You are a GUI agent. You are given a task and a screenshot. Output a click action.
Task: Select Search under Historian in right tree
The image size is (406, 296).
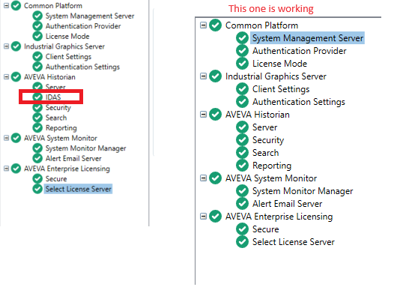pyautogui.click(x=265, y=153)
